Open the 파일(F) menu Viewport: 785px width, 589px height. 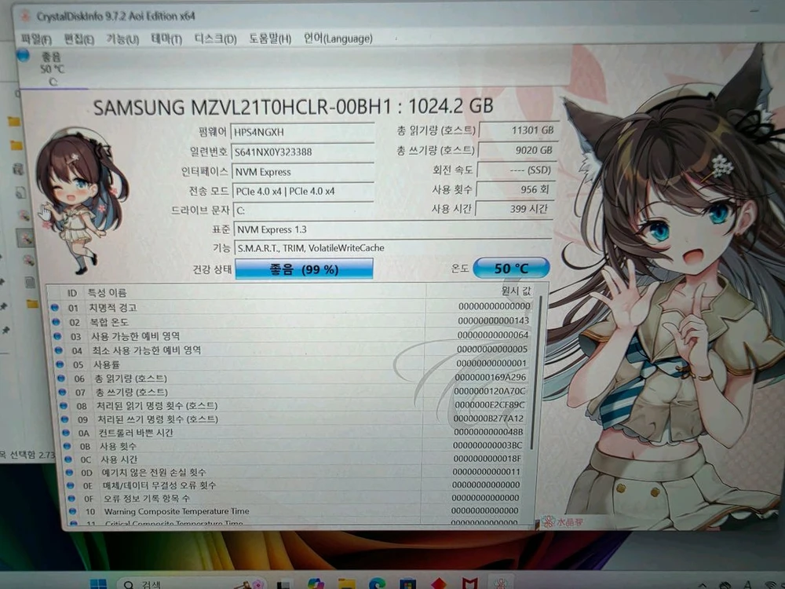coord(37,39)
